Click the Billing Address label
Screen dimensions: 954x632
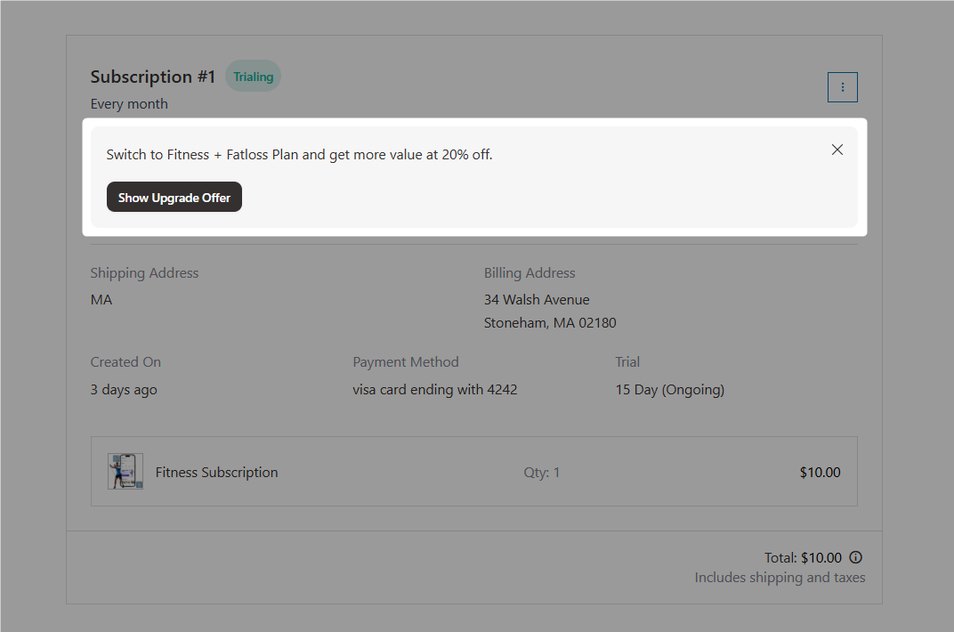point(530,272)
